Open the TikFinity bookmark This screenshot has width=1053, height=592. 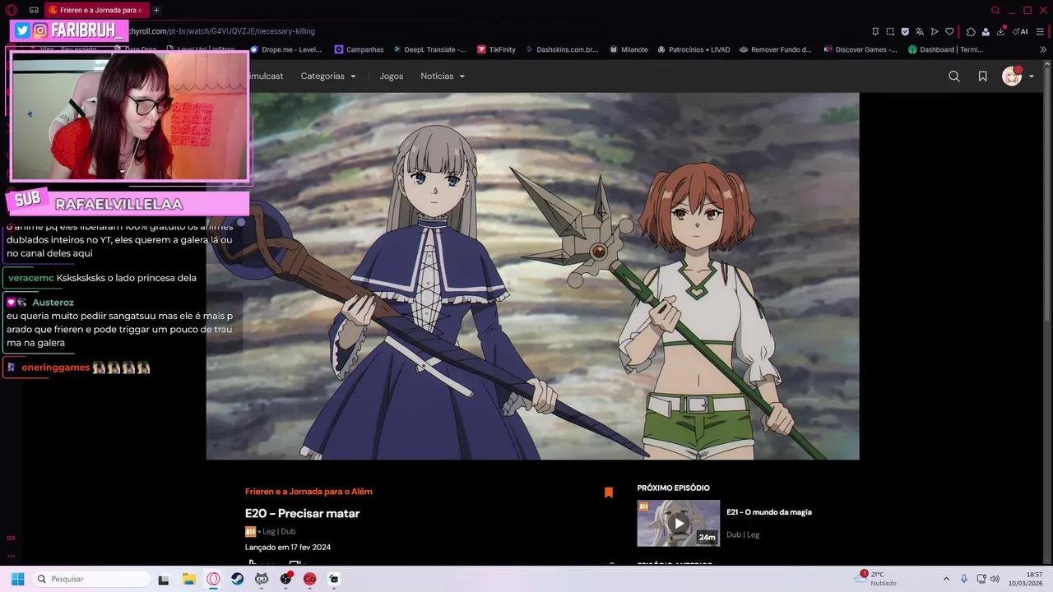pos(496,49)
